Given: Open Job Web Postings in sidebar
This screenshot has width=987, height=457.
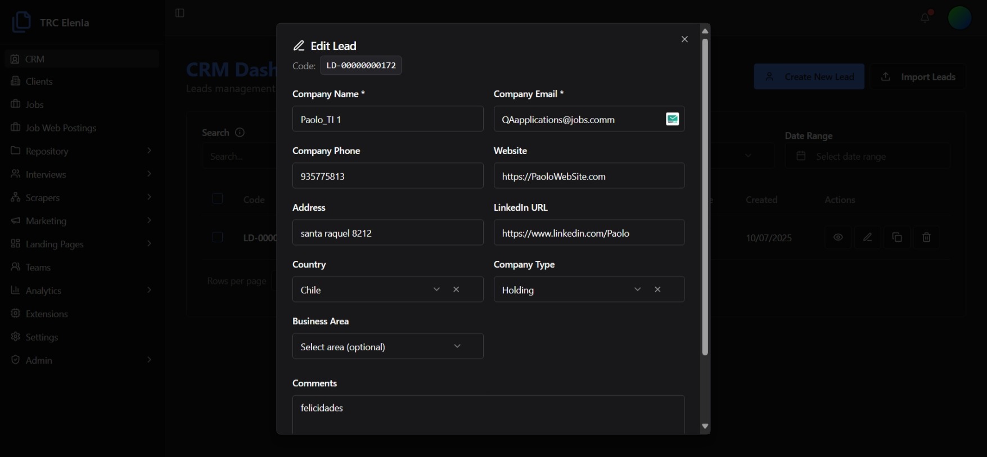Looking at the screenshot, I should tap(61, 128).
